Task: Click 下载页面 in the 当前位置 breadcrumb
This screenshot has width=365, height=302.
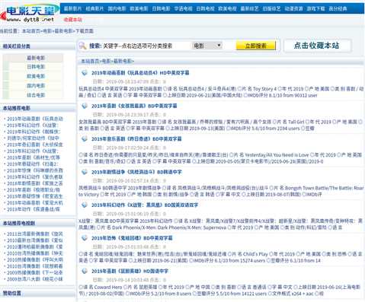Action: pos(85,31)
